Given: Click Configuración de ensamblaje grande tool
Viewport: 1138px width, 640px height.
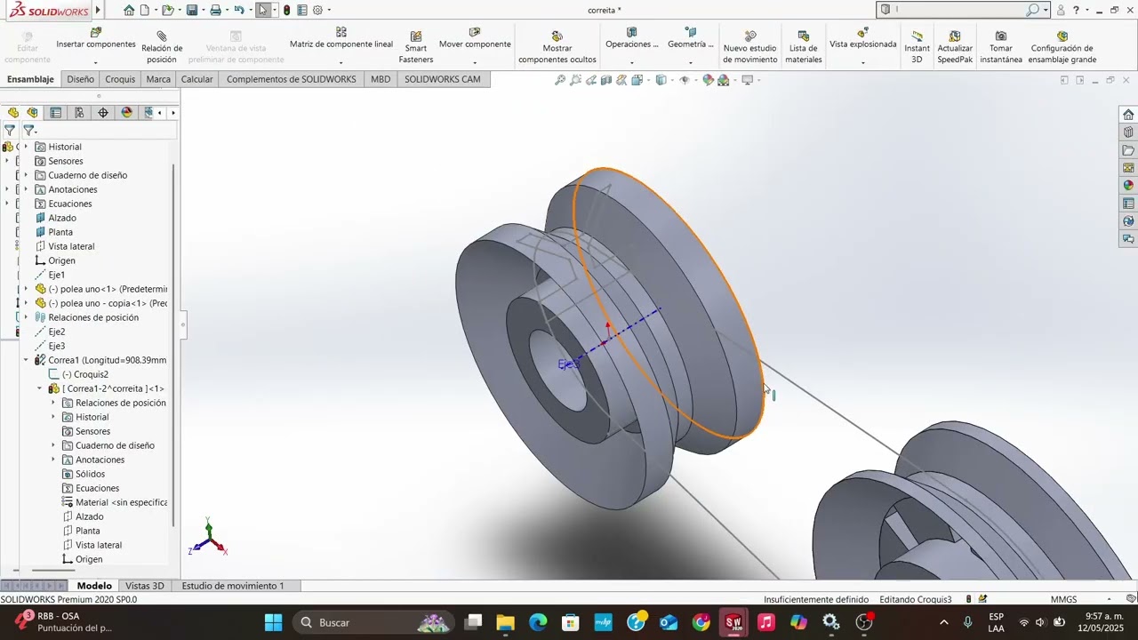Looking at the screenshot, I should click(x=1062, y=47).
